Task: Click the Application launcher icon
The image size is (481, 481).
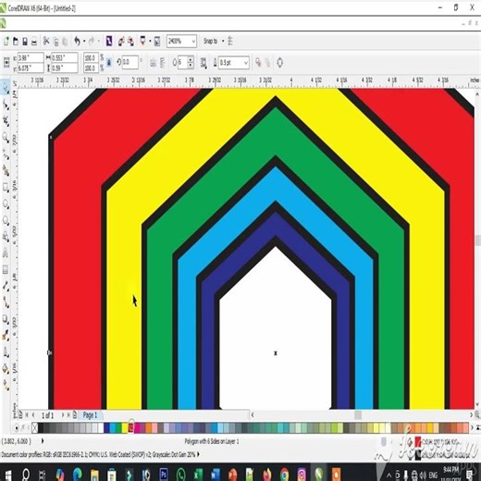Action: 143,41
